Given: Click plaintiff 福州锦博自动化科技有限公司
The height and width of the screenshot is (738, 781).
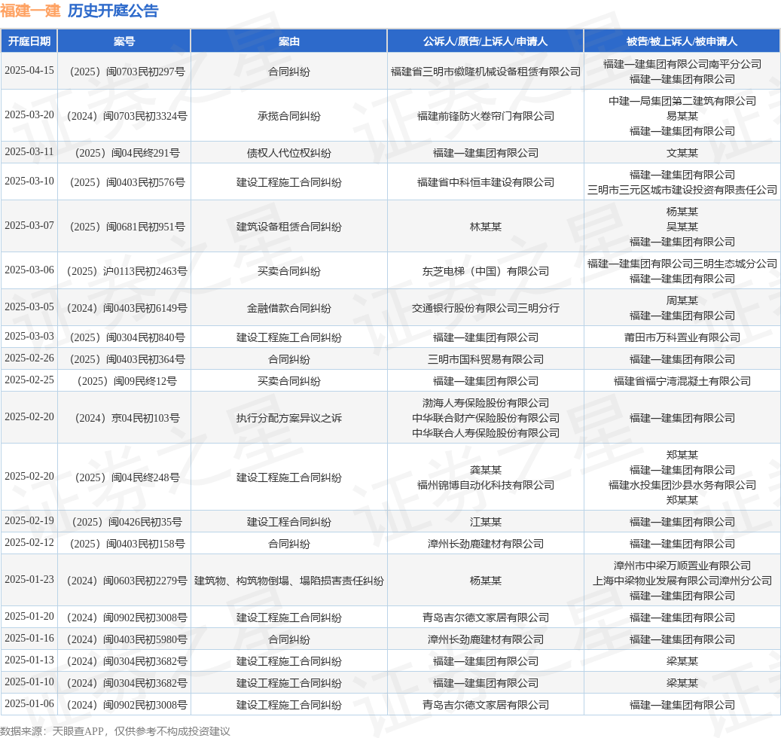Looking at the screenshot, I should pyautogui.click(x=485, y=484).
